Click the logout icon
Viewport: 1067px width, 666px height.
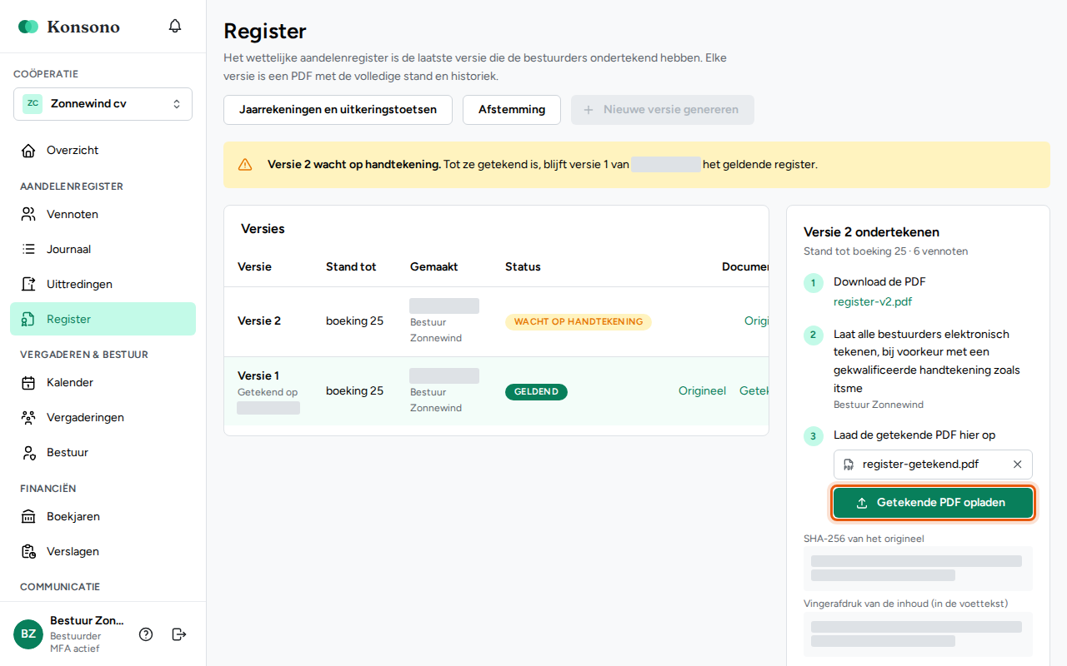(x=179, y=634)
